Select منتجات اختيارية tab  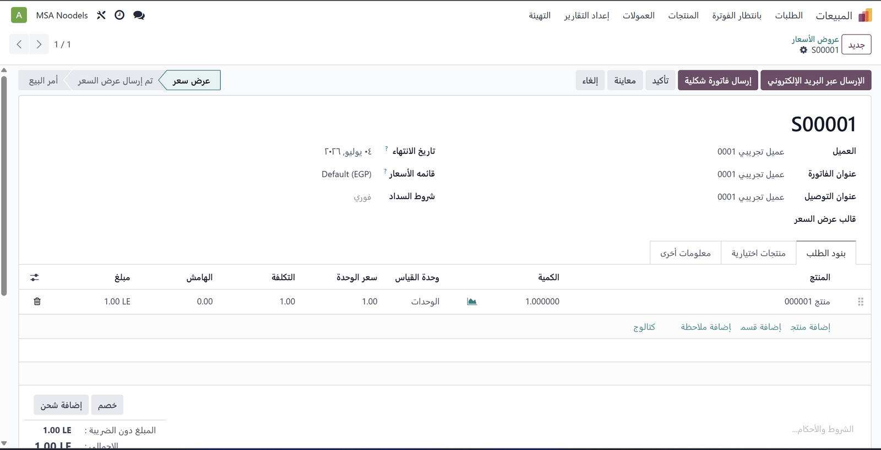point(758,253)
